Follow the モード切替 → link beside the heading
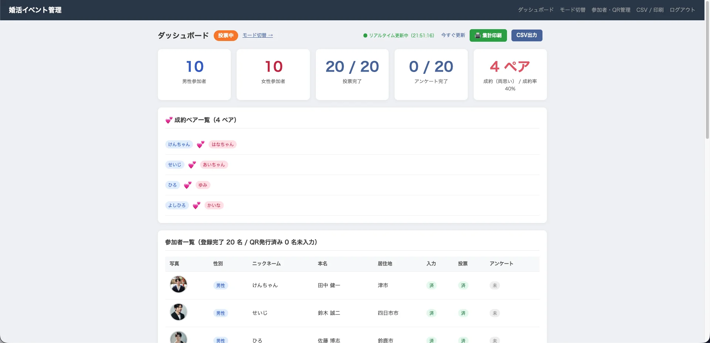710x343 pixels. pyautogui.click(x=258, y=35)
